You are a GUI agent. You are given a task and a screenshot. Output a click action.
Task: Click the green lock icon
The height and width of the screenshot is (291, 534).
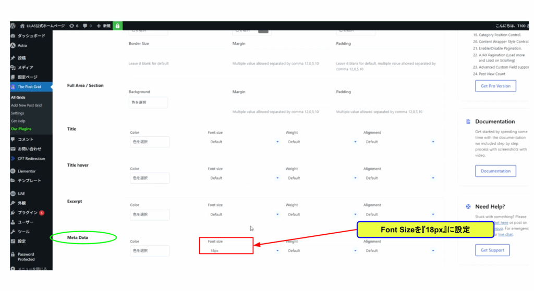click(117, 26)
